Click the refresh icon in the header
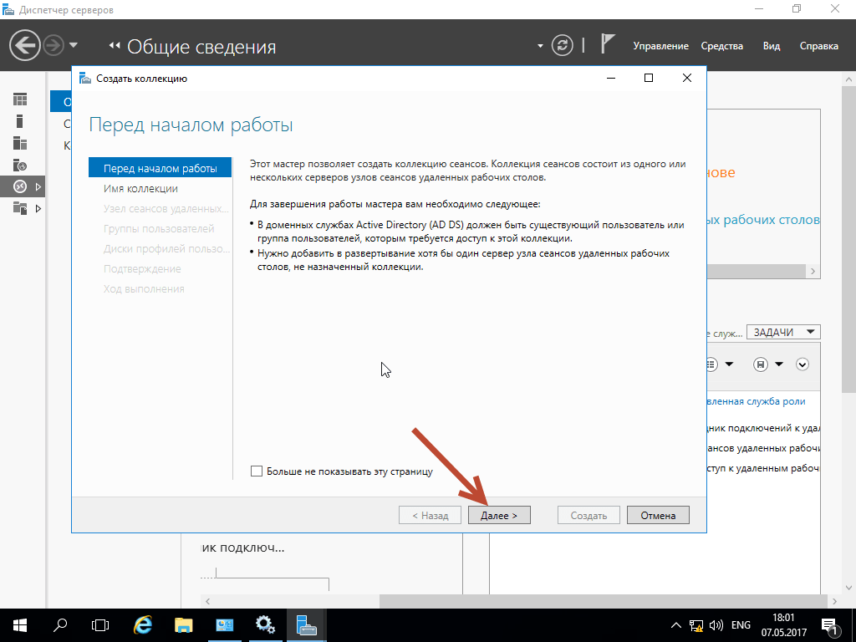Image resolution: width=856 pixels, height=642 pixels. click(x=564, y=45)
